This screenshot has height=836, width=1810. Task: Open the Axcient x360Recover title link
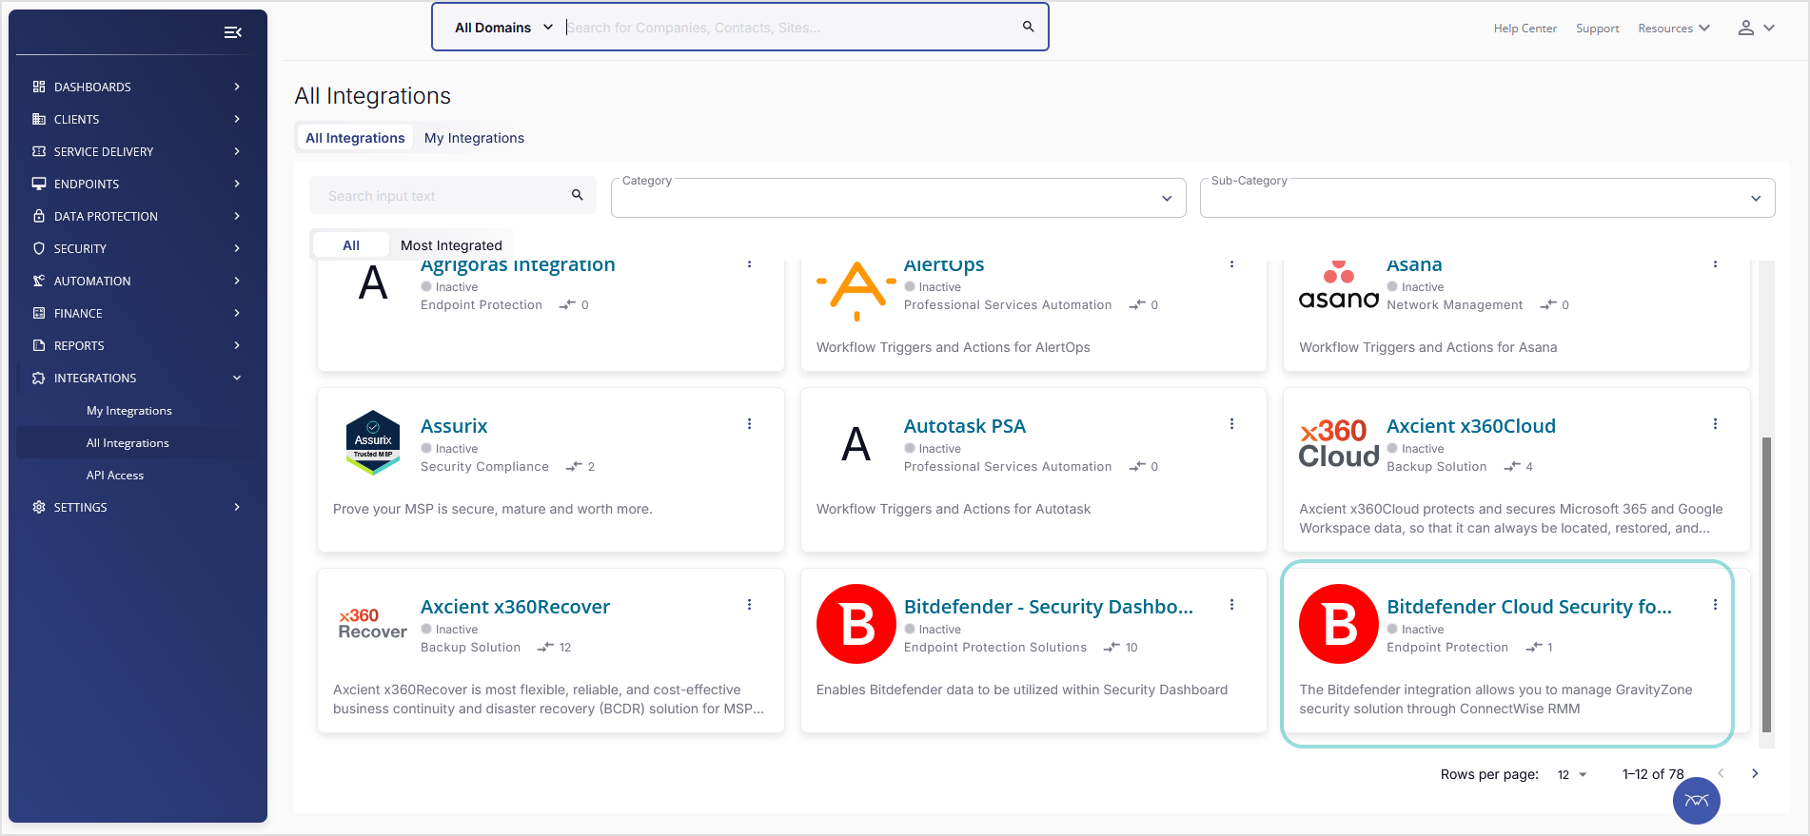pos(515,607)
